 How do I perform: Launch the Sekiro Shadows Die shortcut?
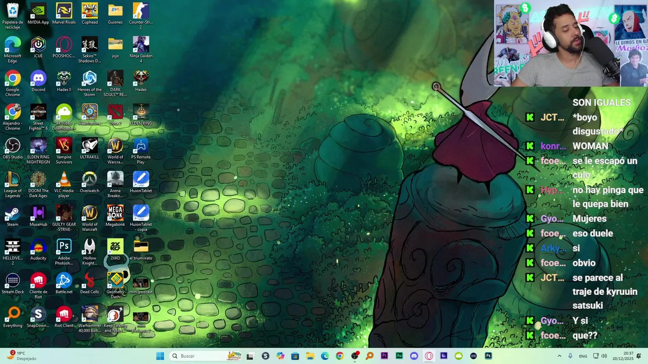coord(90,50)
